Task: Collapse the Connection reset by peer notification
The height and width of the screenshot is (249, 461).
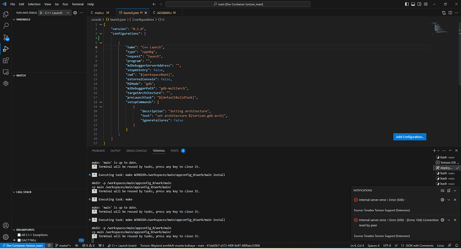Action: coord(449,220)
